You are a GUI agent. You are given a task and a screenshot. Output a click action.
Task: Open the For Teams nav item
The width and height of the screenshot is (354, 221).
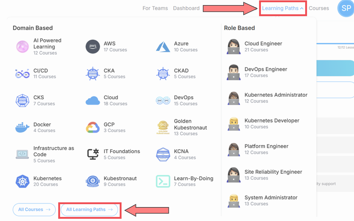155,8
